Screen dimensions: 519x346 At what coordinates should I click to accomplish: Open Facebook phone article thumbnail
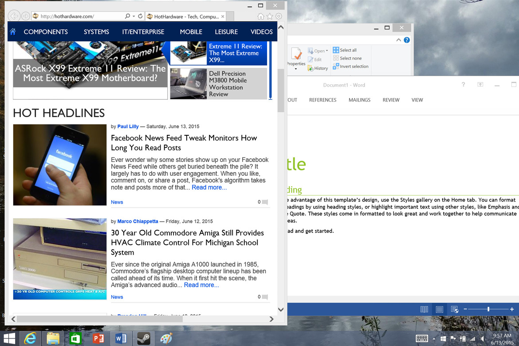coord(60,165)
